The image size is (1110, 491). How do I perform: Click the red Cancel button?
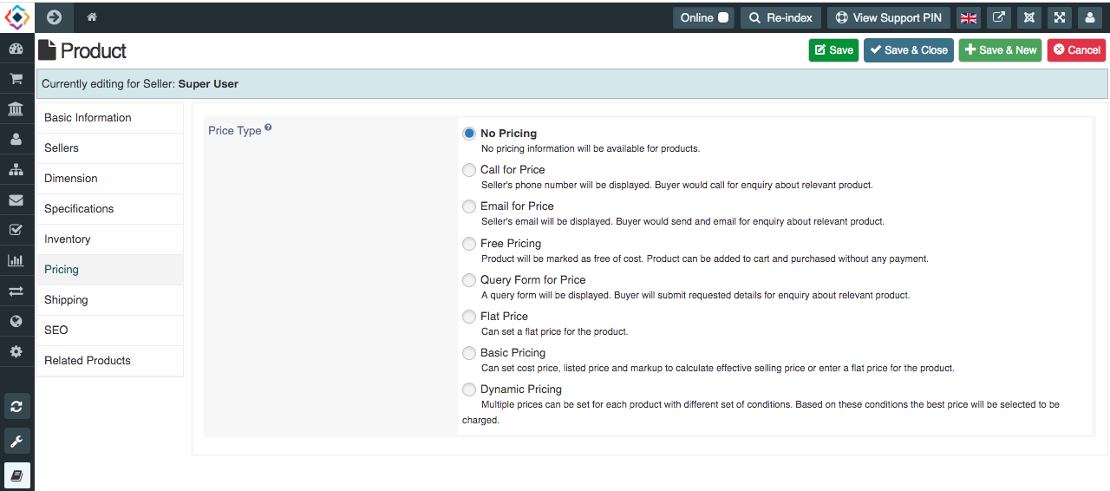pos(1076,50)
